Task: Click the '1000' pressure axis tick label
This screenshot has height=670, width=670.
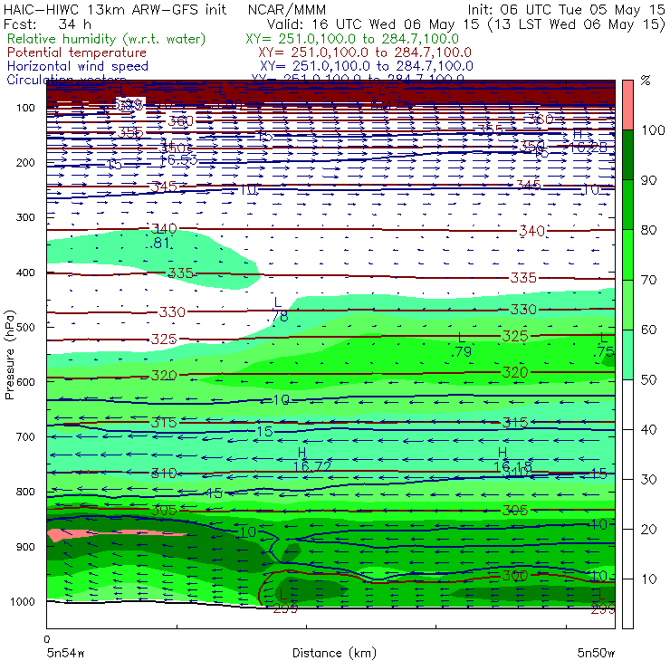Action: tap(22, 601)
